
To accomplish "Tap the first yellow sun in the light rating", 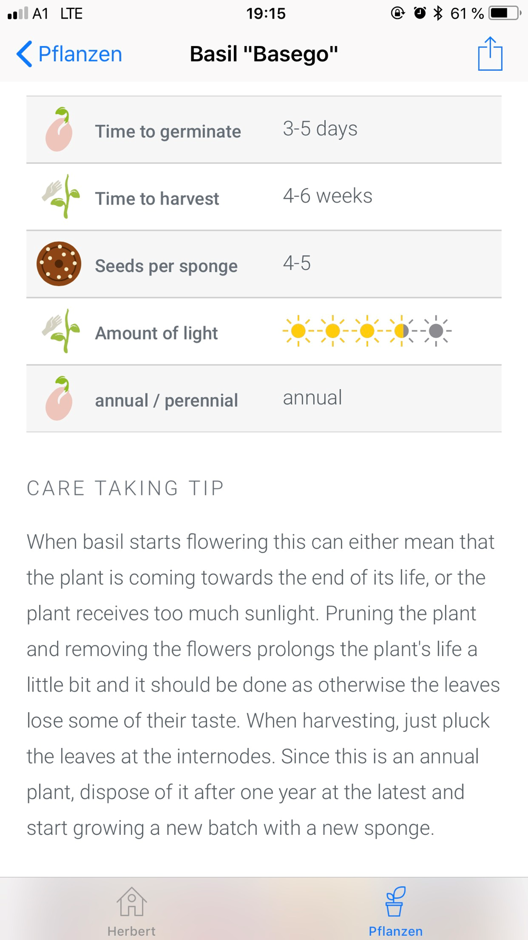I will tap(298, 331).
